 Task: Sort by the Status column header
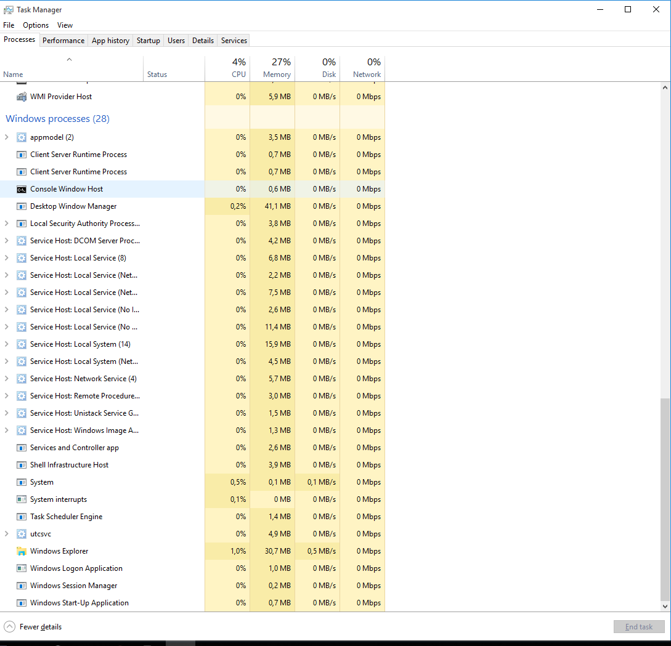pyautogui.click(x=174, y=68)
